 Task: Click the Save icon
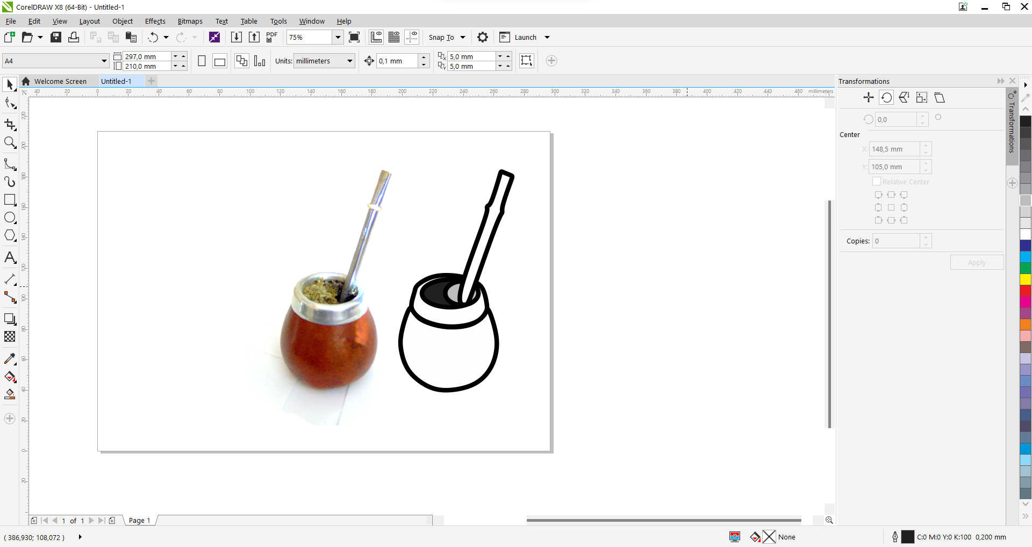[56, 37]
